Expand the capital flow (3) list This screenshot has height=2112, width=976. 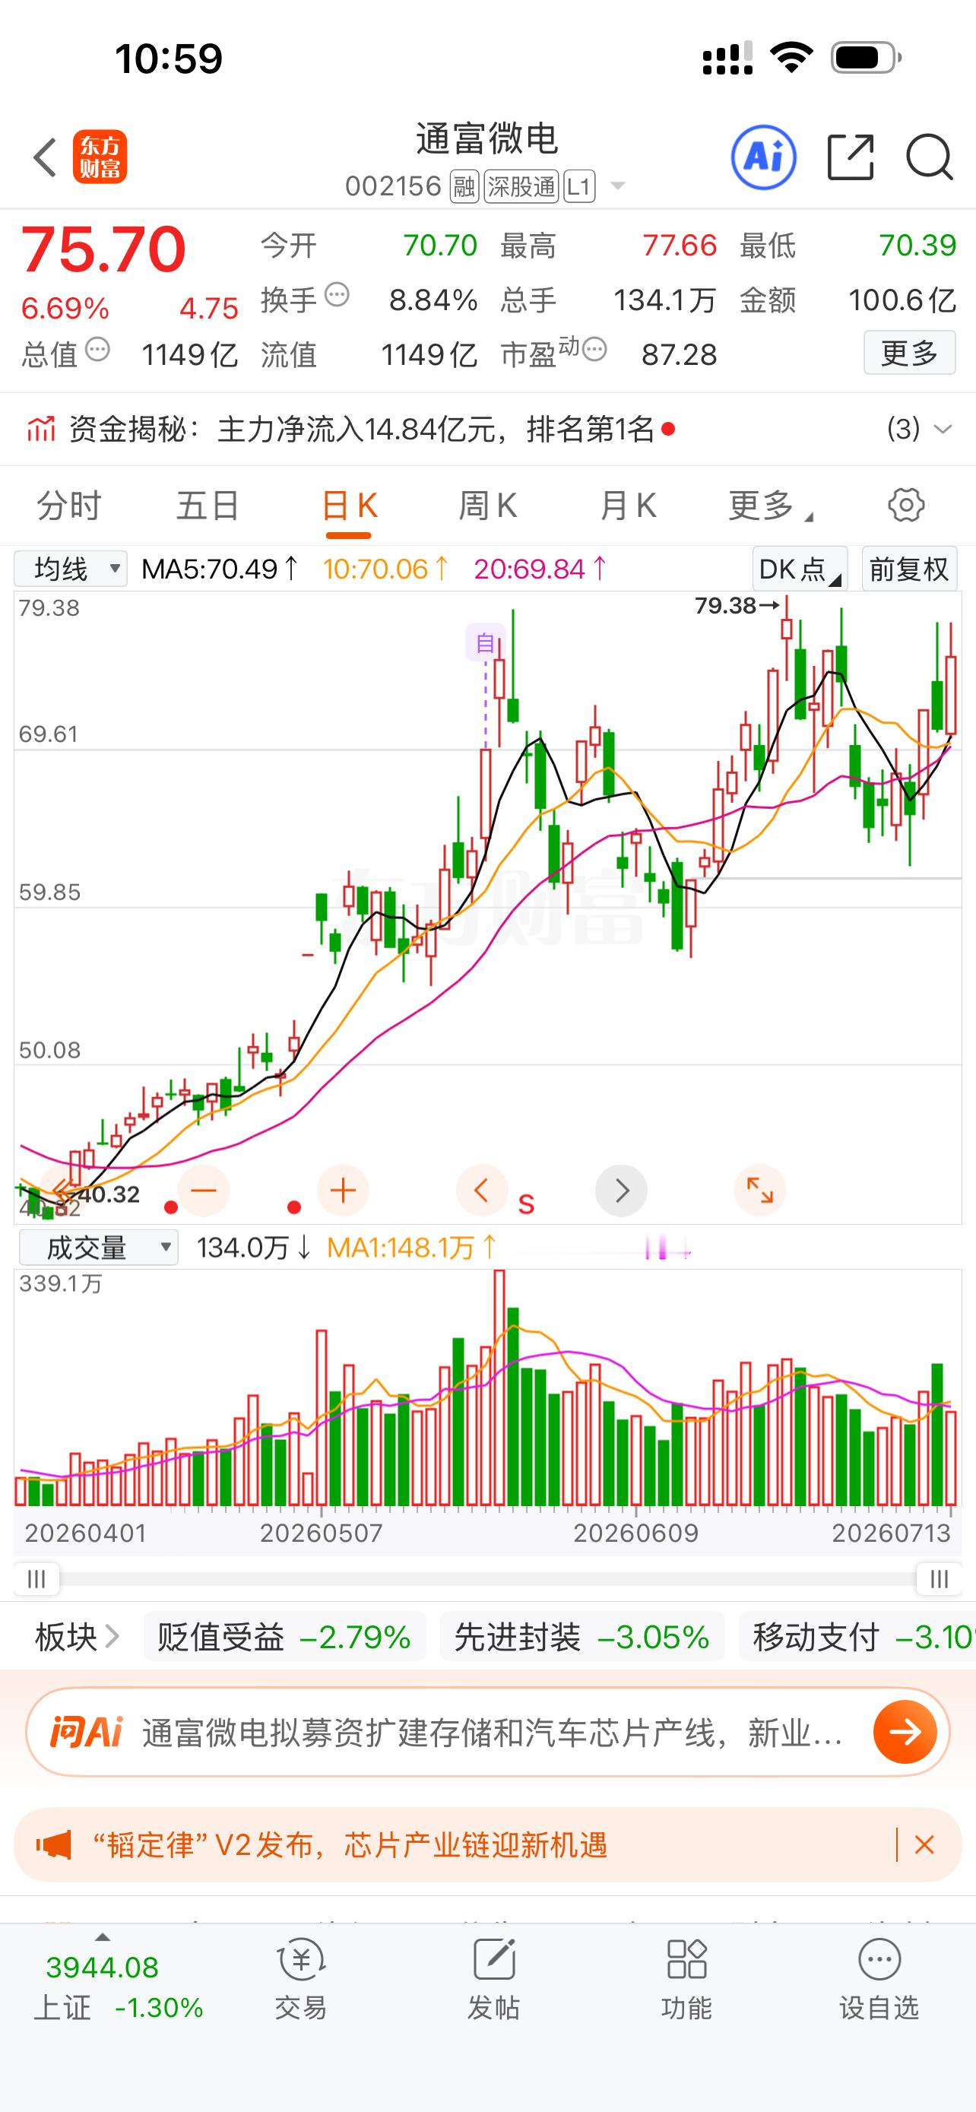(x=920, y=429)
